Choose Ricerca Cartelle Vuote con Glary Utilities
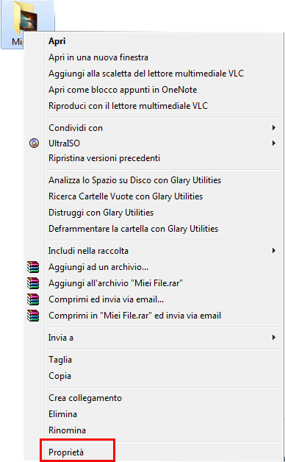The height and width of the screenshot is (462, 285). tap(126, 196)
